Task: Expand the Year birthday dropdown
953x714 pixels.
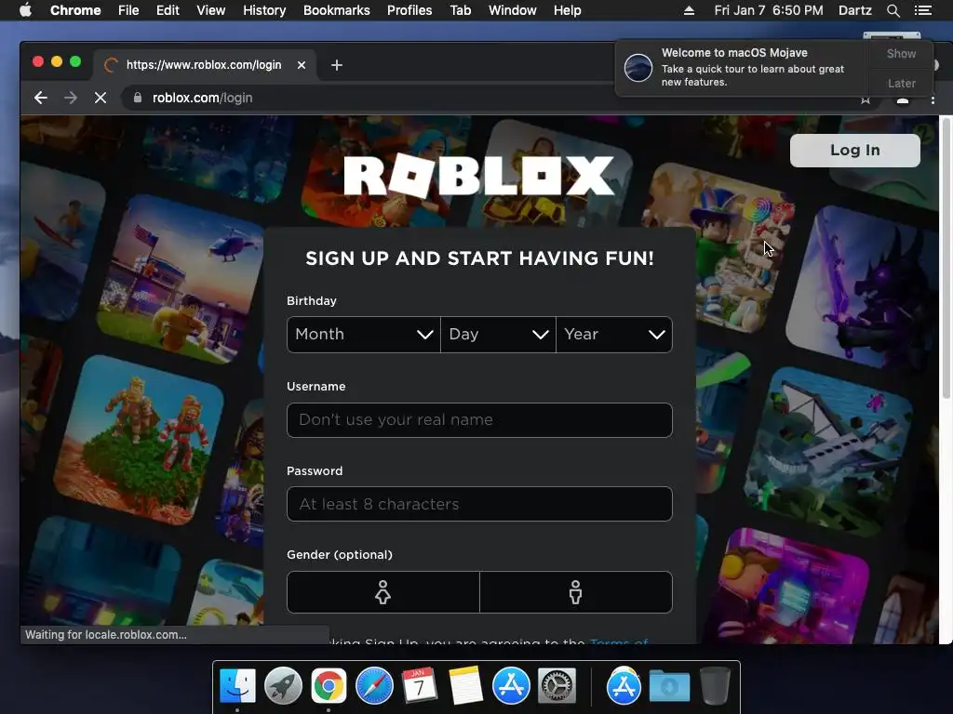Action: (x=614, y=335)
